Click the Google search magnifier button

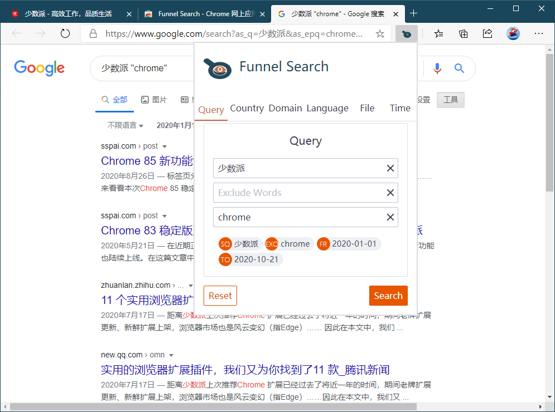(459, 68)
